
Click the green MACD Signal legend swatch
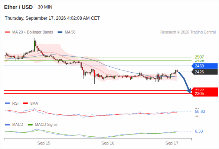[30, 124]
